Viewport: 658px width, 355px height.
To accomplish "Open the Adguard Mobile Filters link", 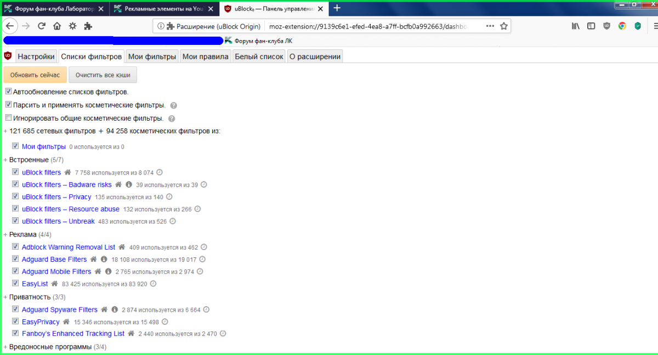I will [56, 271].
